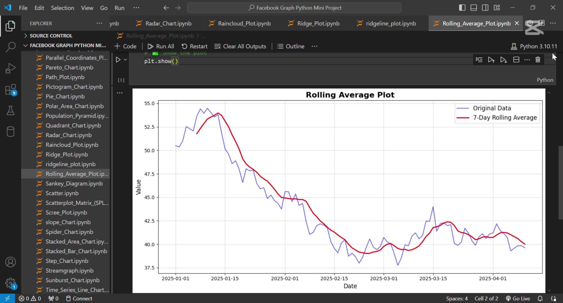Open the Run and Debug view
Screen dimensions: 563x303
(10, 68)
